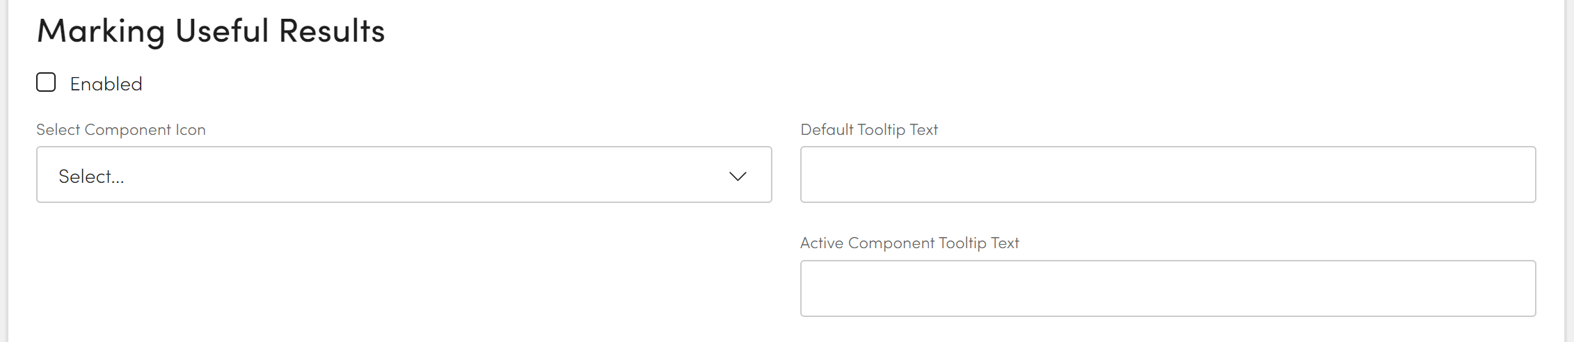Focus the Active Component Tooltip Text field
The height and width of the screenshot is (342, 1574).
[1168, 288]
